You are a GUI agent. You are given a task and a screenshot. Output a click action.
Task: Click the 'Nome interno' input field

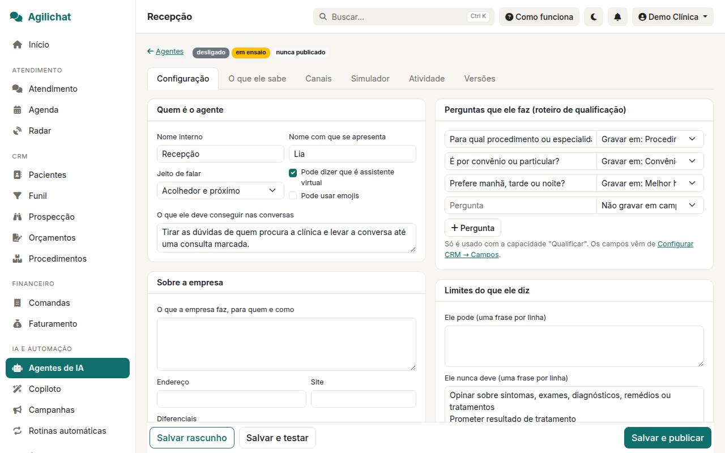[x=220, y=154]
